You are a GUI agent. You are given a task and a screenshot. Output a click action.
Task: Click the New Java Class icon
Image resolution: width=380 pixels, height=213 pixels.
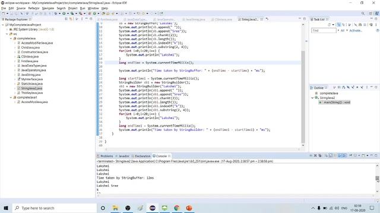(94, 14)
